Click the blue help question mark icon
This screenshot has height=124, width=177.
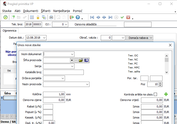78,17
